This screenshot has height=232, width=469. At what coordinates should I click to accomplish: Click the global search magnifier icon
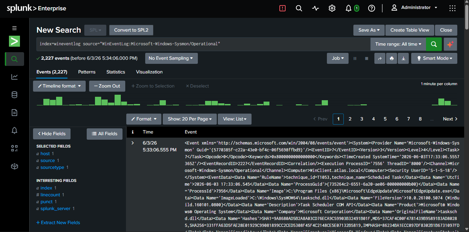point(299,8)
